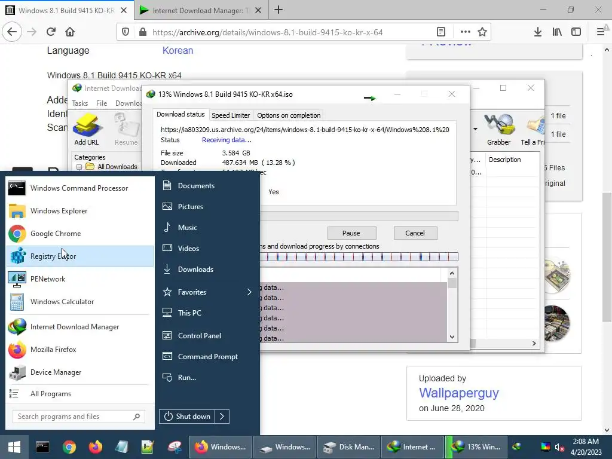Click the Shut down button
612x459 pixels.
click(x=187, y=417)
